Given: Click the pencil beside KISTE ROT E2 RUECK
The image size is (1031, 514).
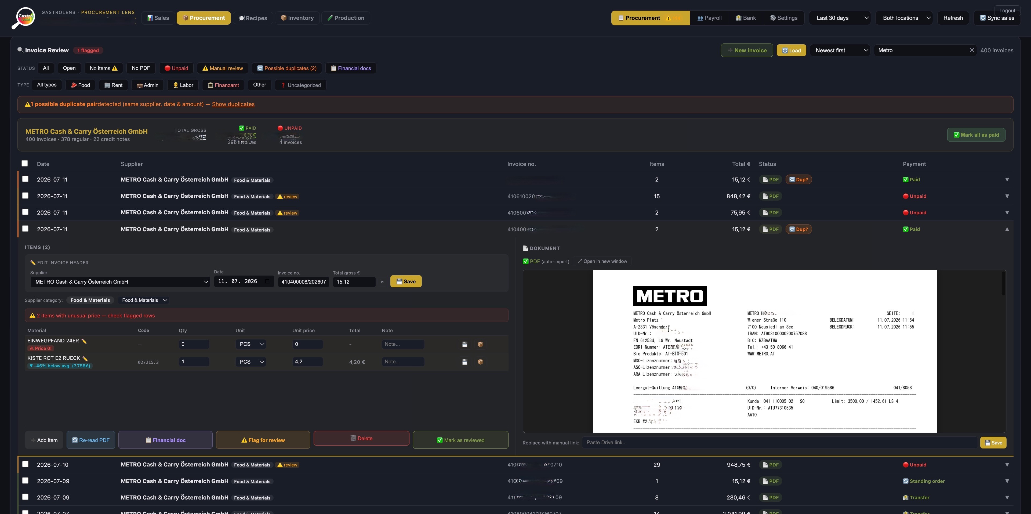Looking at the screenshot, I should click(85, 358).
